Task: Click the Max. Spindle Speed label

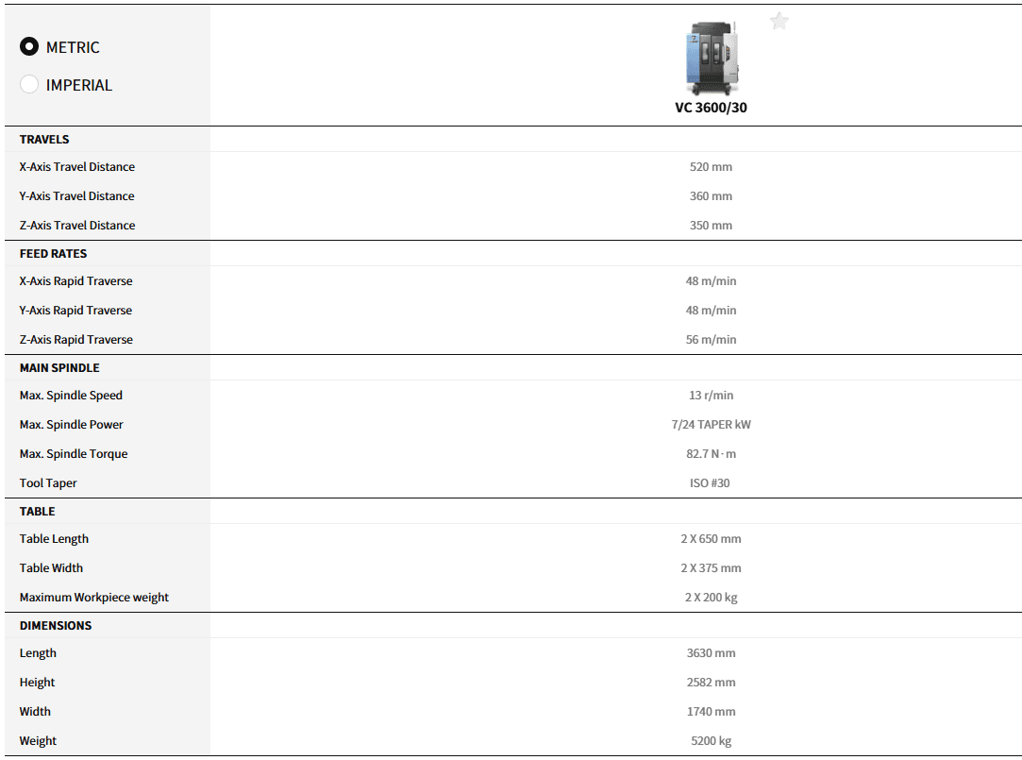Action: click(71, 396)
